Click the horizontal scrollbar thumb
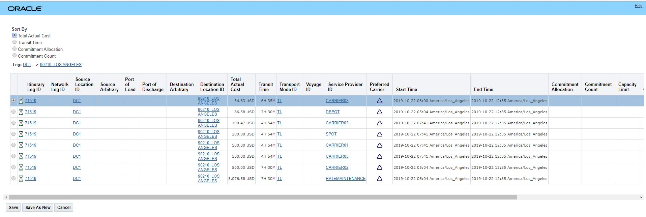Screen dimensions: 646x217 click(263, 197)
